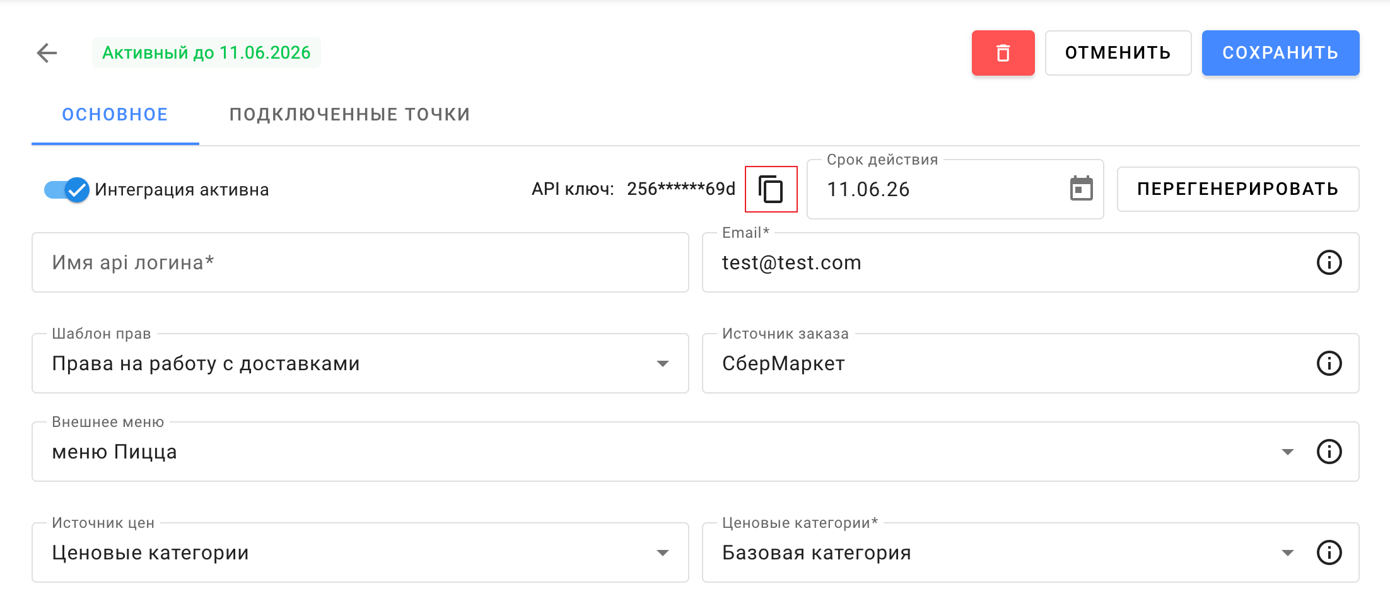Go back using the left arrow icon

tap(47, 53)
